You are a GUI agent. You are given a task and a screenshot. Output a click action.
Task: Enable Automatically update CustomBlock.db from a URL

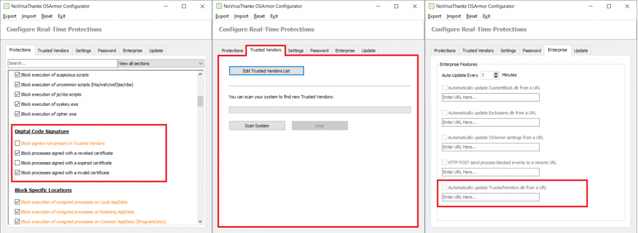click(x=444, y=88)
